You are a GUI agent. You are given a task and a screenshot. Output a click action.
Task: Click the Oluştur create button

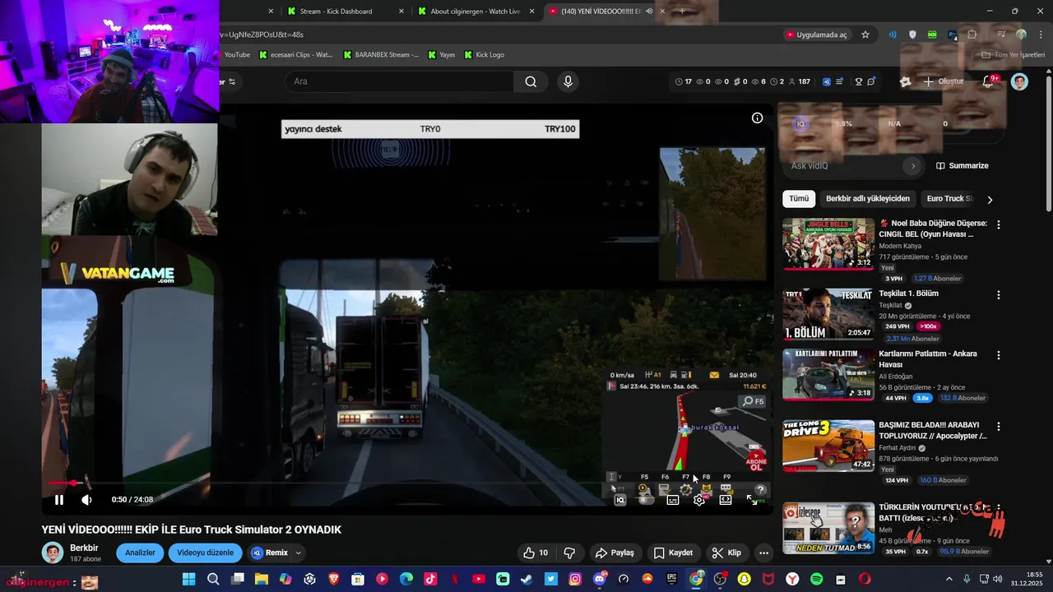click(x=943, y=81)
